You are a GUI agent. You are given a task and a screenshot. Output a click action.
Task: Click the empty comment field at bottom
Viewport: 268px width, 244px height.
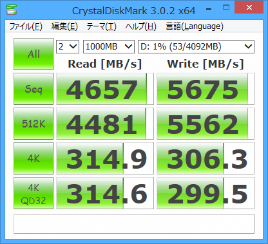tap(134, 224)
